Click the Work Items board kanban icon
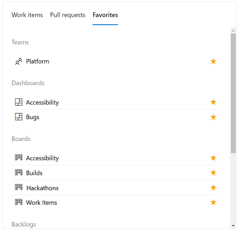Viewport: 238px width, 231px height. coord(19,202)
